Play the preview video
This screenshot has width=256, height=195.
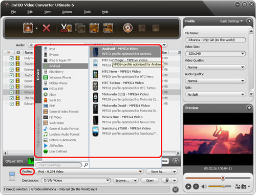(x=188, y=186)
